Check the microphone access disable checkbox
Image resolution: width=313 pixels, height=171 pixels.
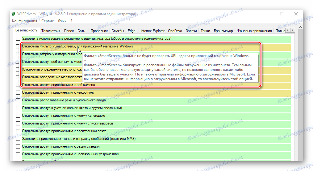[18, 92]
